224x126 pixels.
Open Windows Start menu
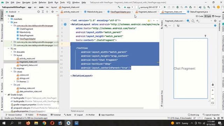tap(4, 123)
